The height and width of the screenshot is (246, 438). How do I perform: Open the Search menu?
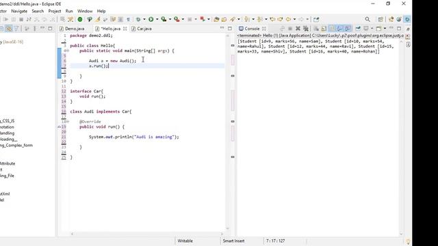coord(38,11)
